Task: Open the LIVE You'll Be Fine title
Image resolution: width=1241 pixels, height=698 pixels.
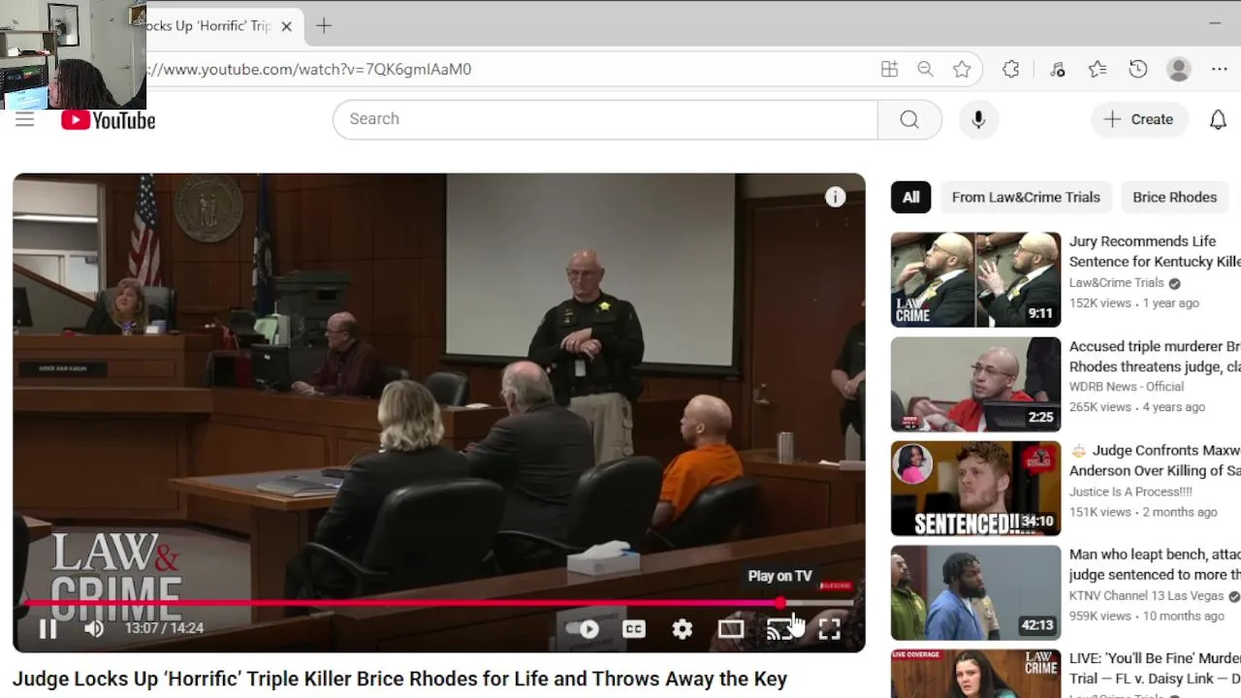Action: (1154, 669)
